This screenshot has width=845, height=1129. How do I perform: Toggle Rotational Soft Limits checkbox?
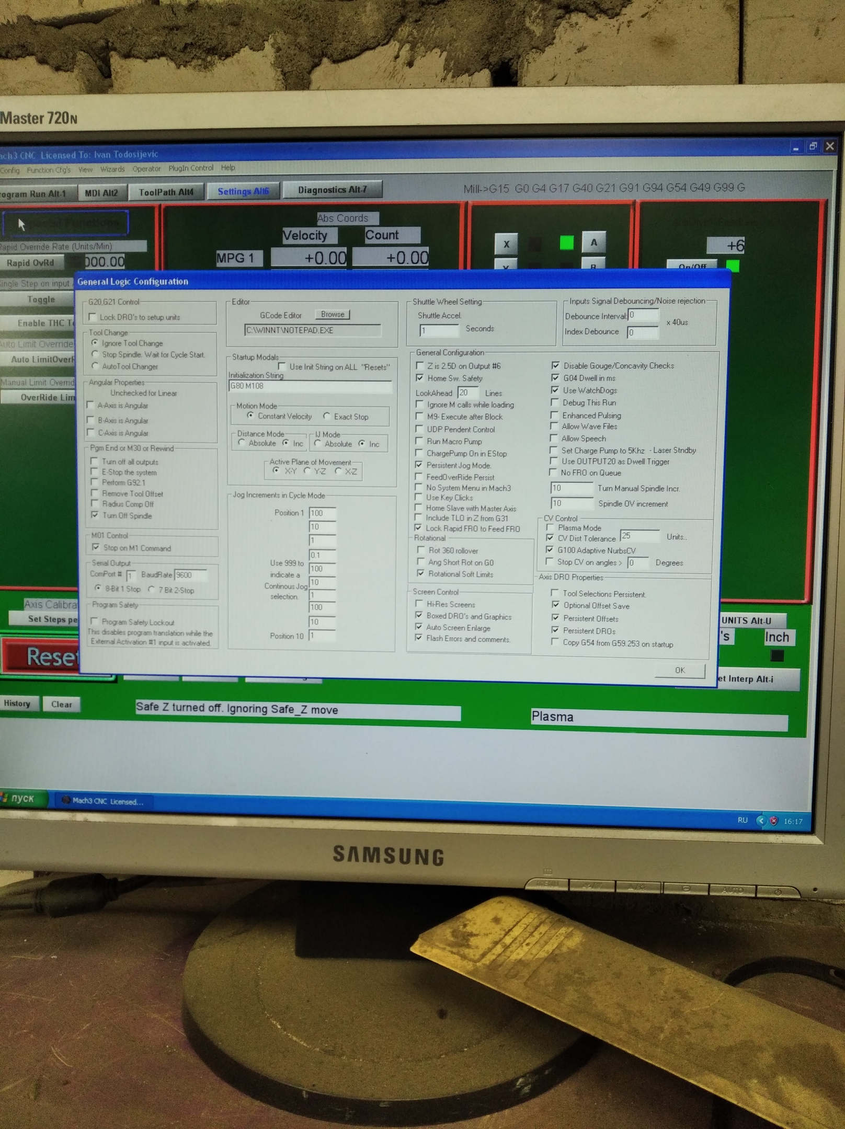(421, 573)
